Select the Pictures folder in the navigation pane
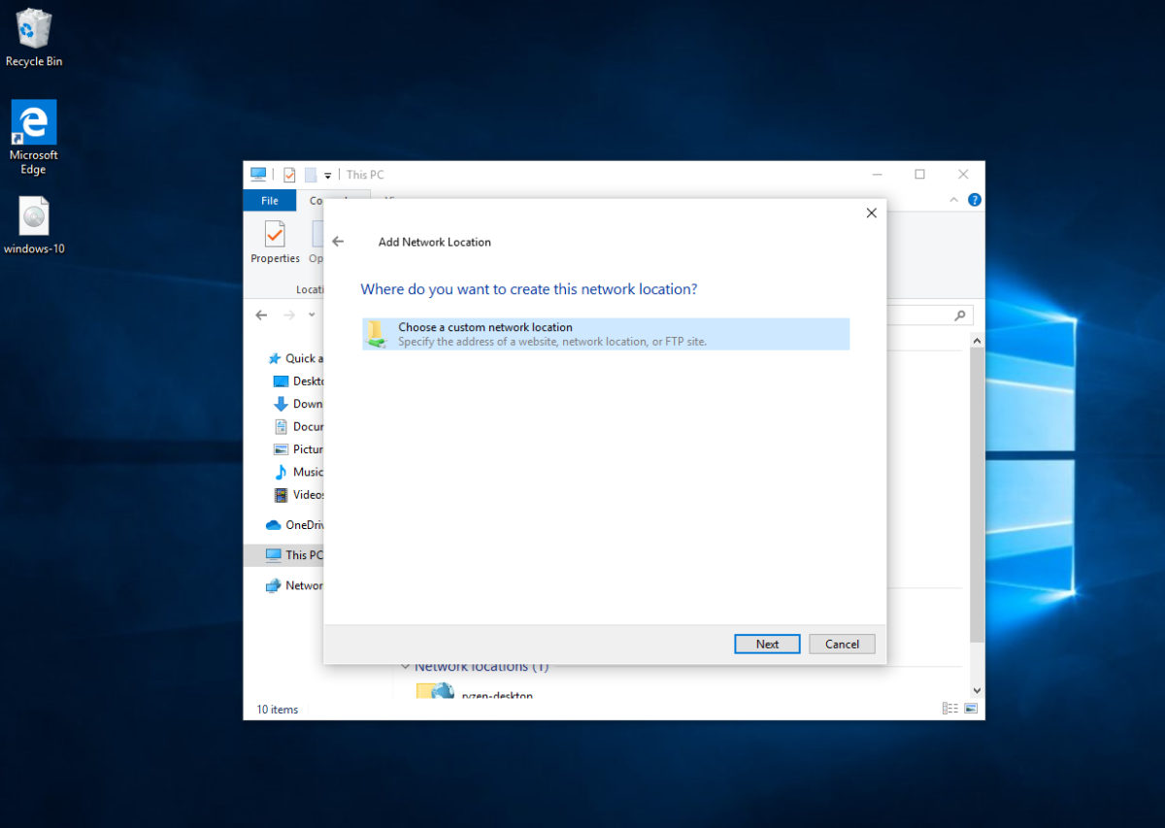 click(303, 448)
